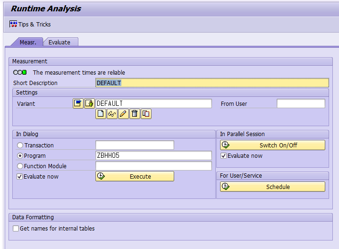Toggle Evaluate now in In Dialog
This screenshot has width=339, height=249.
[20, 177]
